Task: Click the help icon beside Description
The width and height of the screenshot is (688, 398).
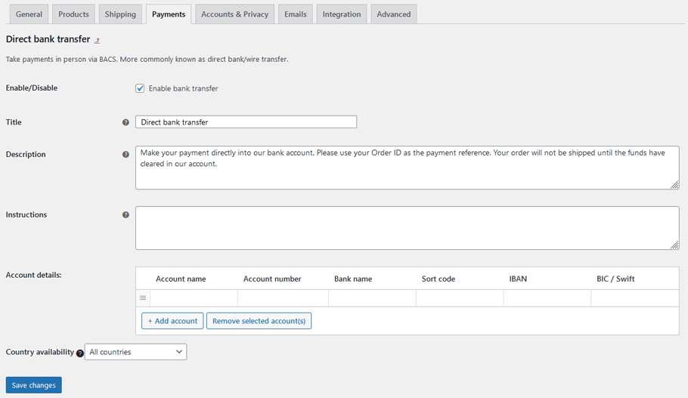Action: pos(126,155)
